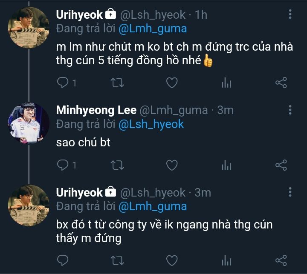Screen dimensions: 307x274
Task: Like Minhyeong Lee's "sao chú bt" tweet
Action: (171, 165)
